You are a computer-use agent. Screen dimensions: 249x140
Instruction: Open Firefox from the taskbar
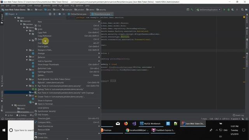(126, 124)
